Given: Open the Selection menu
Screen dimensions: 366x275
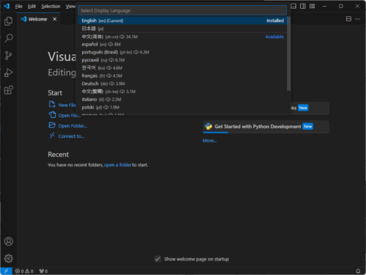Looking at the screenshot, I should click(x=51, y=7).
